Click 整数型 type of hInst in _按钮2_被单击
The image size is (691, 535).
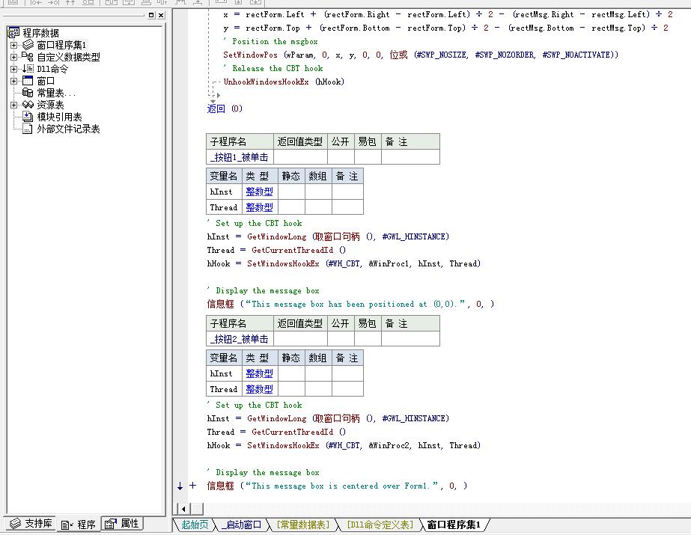click(259, 373)
